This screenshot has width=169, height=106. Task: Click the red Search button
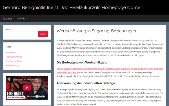coord(43,34)
